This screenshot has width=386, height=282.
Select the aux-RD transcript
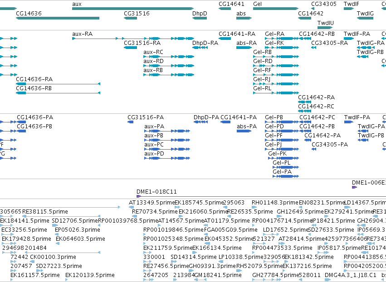(x=169, y=66)
